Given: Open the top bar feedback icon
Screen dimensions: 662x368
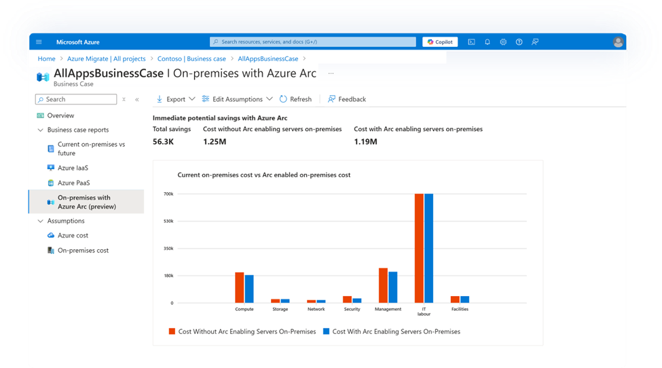Looking at the screenshot, I should pos(535,42).
